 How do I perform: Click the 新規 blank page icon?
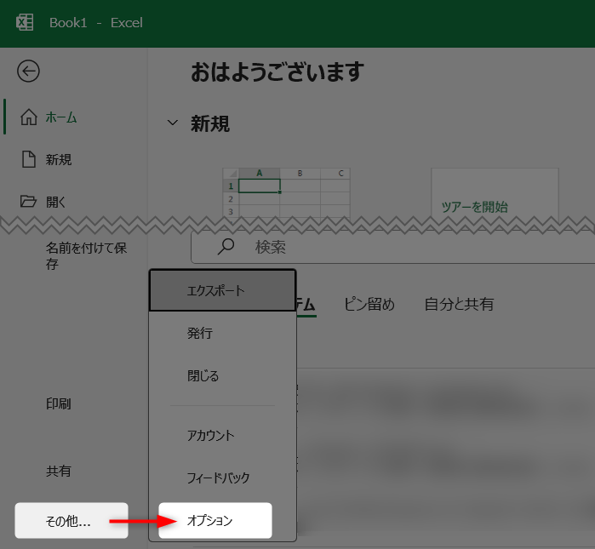click(29, 159)
